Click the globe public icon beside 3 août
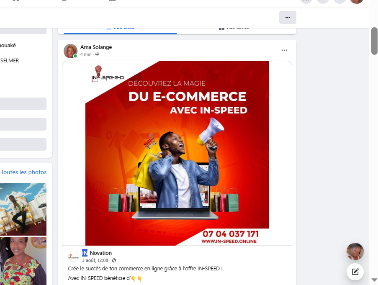Viewport: 378px width, 285px height. [114, 260]
